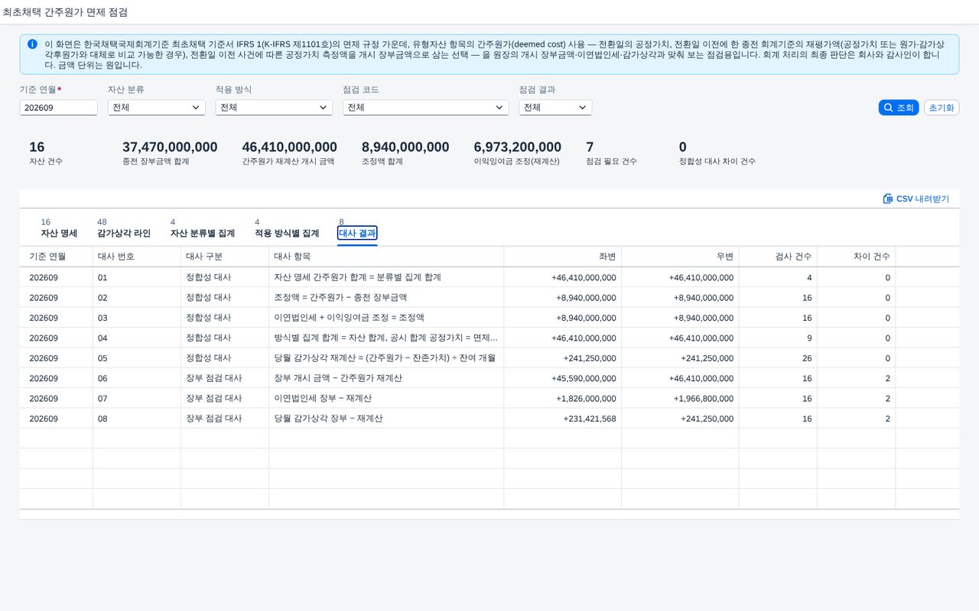Download data via CSV 내려받기 icon
The height and width of the screenshot is (611, 979).
[887, 199]
